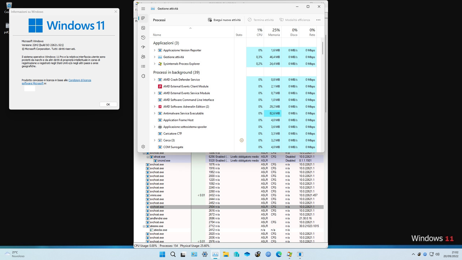Sort processes by Rete column
This screenshot has width=462, height=260.
pos(308,31)
